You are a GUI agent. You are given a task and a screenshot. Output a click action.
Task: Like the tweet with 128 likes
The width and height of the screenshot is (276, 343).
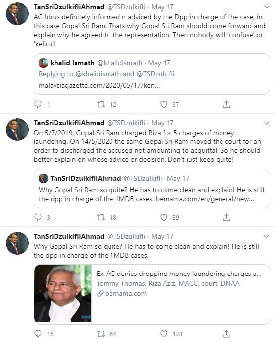[164, 334]
